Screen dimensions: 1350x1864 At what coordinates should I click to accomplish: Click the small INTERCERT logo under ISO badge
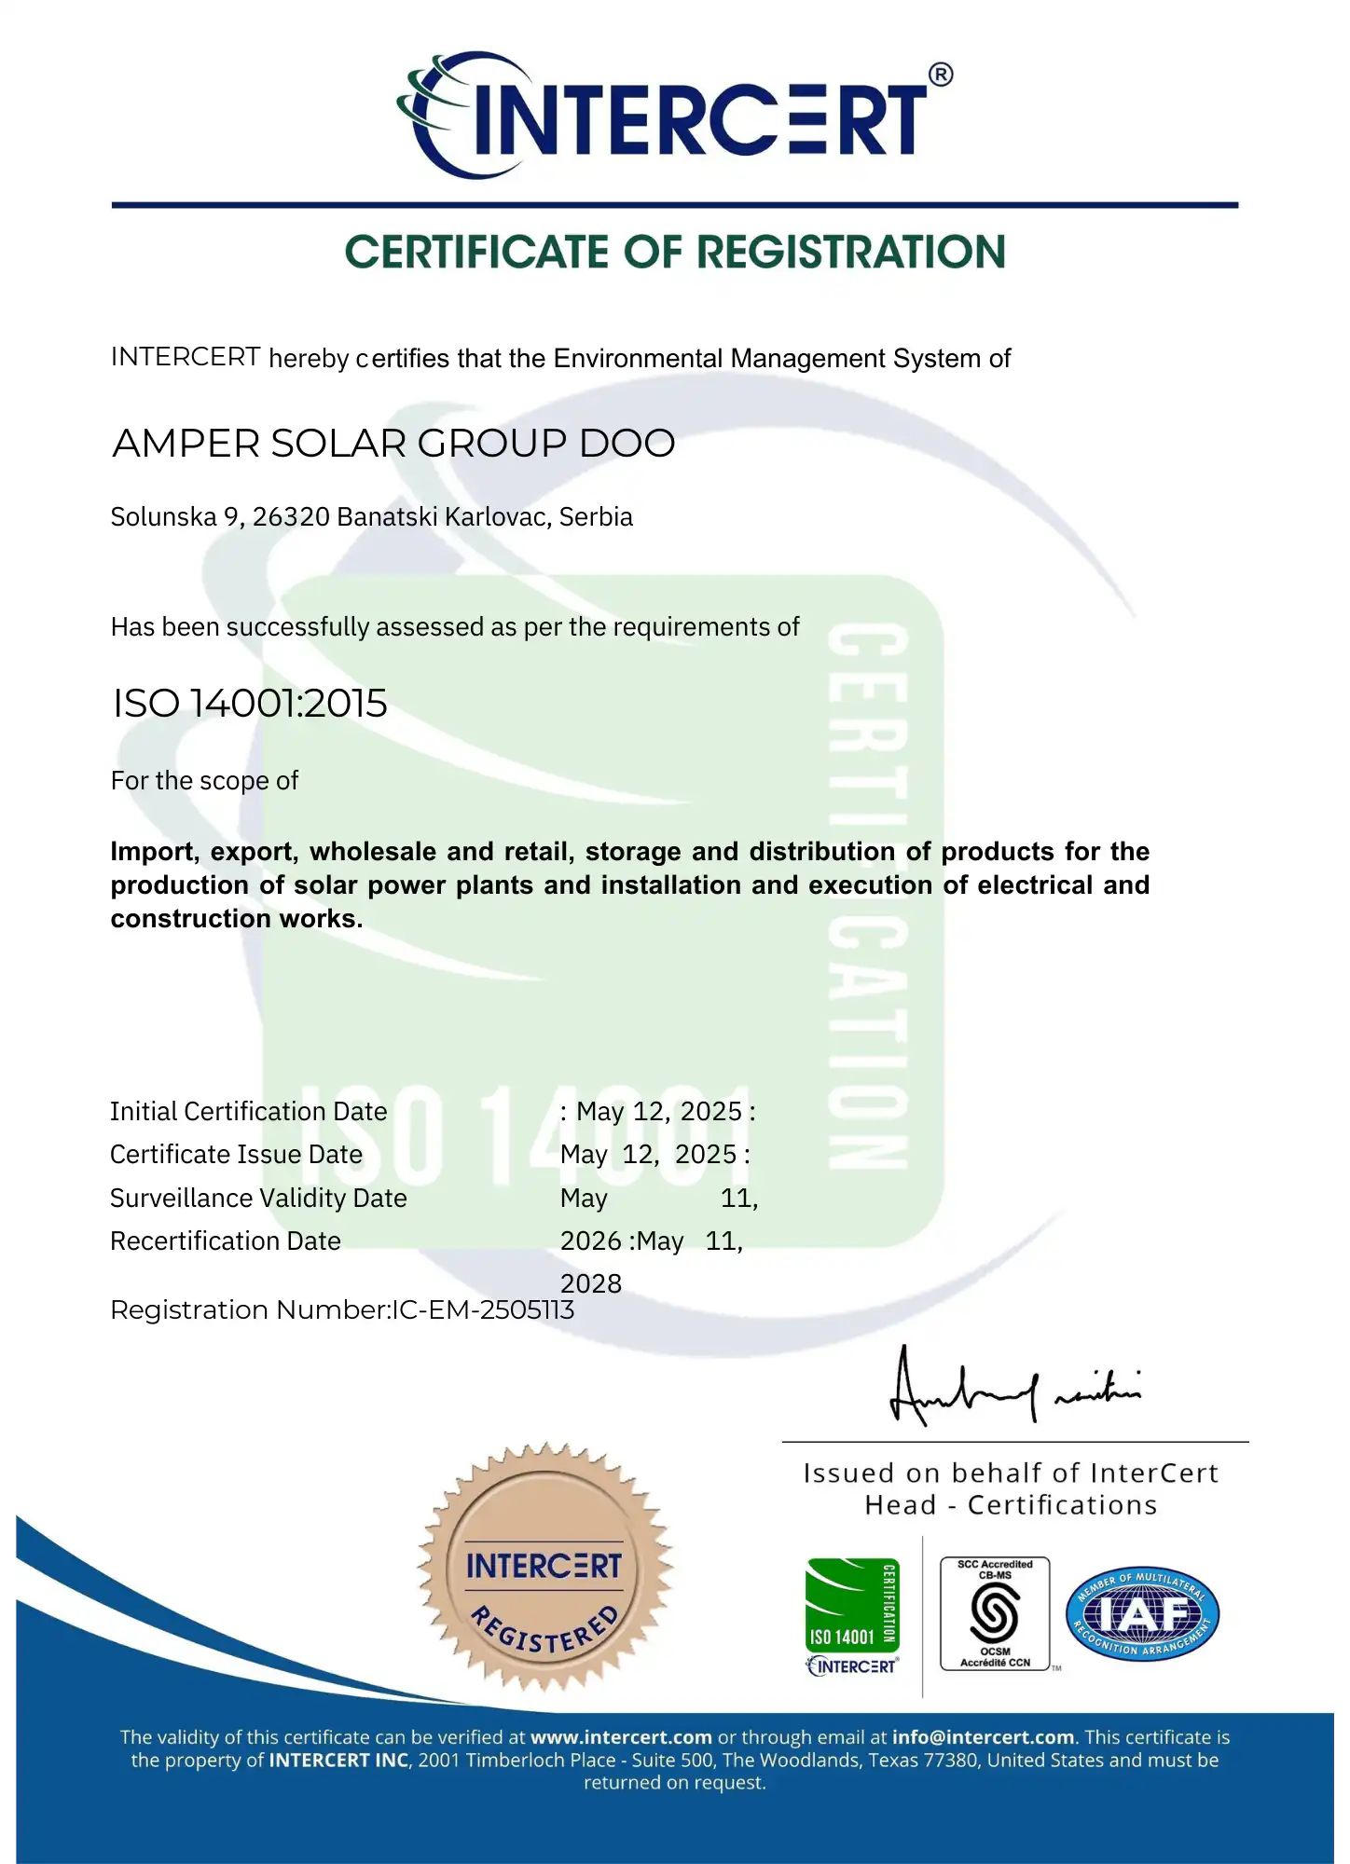852,1666
